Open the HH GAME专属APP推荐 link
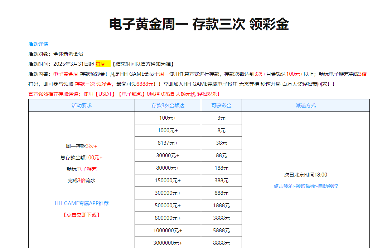Viewport: 392px width, 248px height. [x=82, y=203]
